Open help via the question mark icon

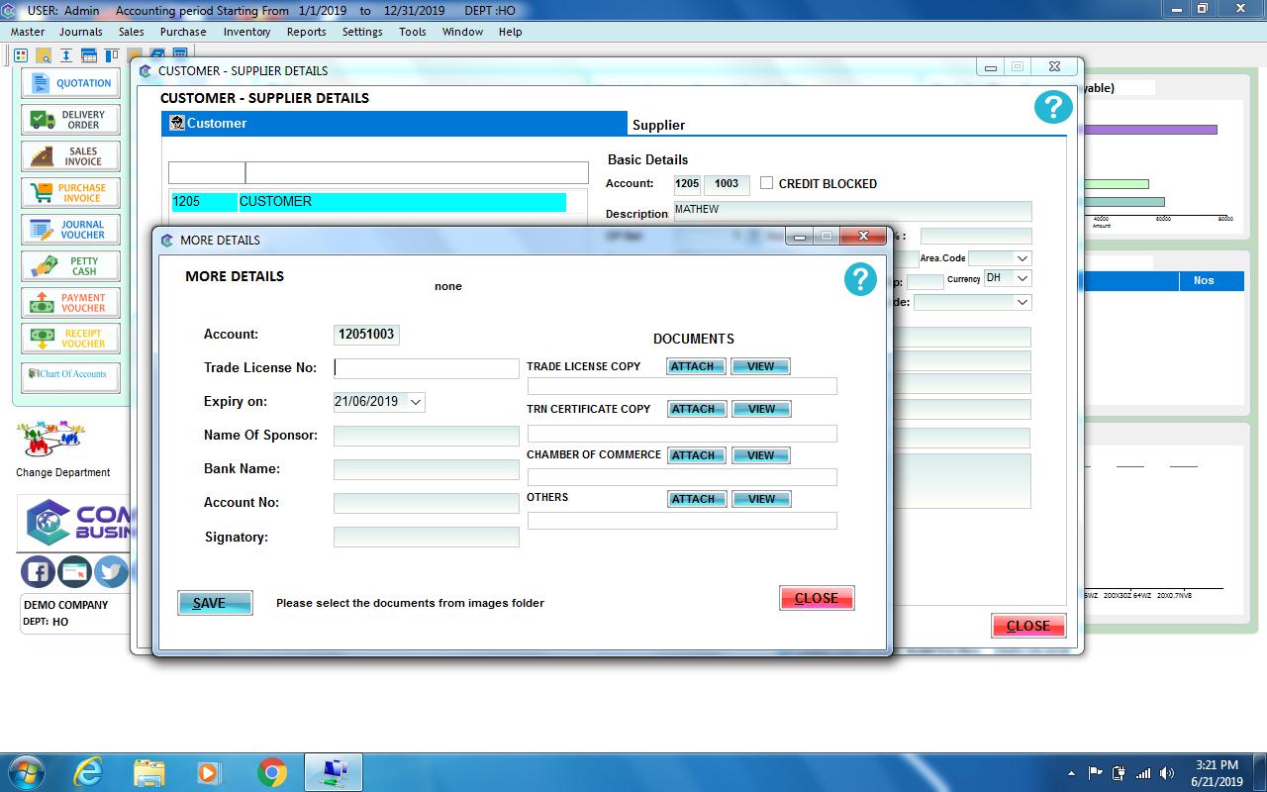point(859,278)
